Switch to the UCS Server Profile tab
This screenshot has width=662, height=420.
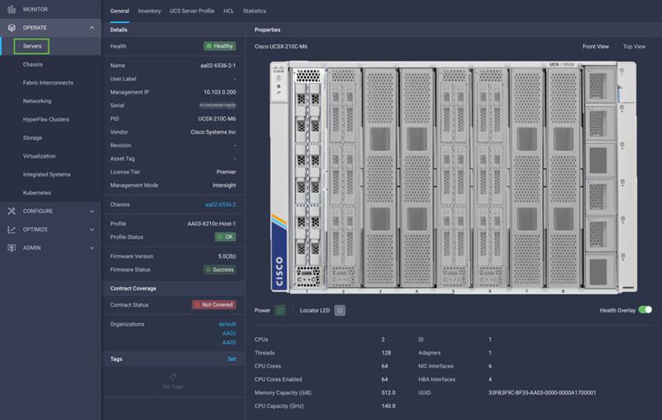pos(192,11)
